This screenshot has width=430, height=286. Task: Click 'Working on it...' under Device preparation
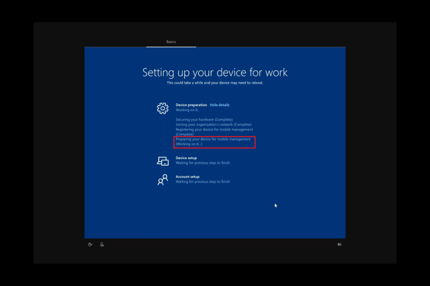(x=187, y=110)
